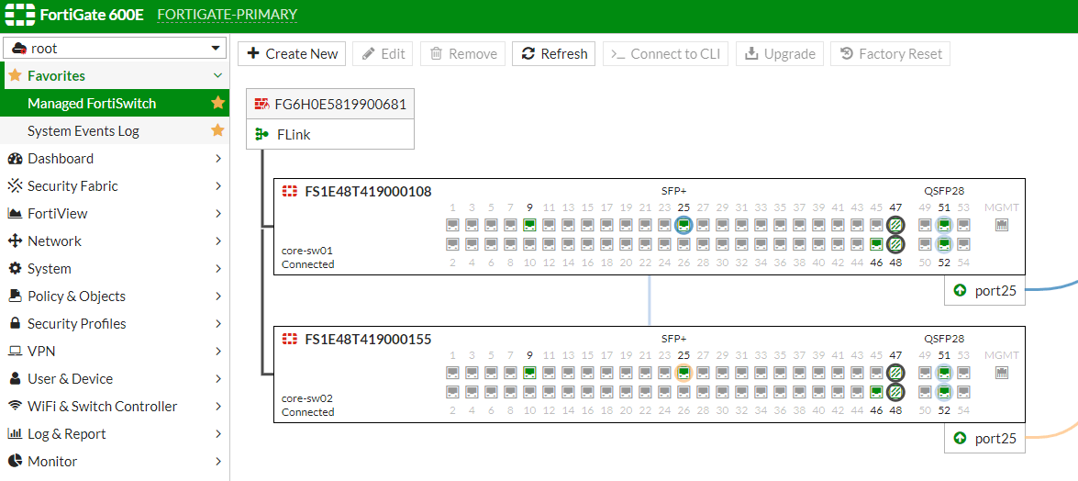Click the WiFi signal icon
The height and width of the screenshot is (481, 1078).
(x=15, y=406)
